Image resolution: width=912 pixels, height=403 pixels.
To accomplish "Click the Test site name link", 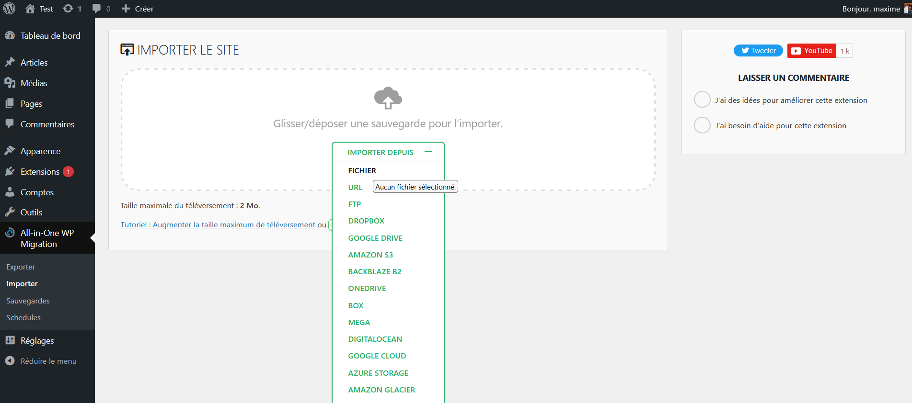I will coord(46,9).
